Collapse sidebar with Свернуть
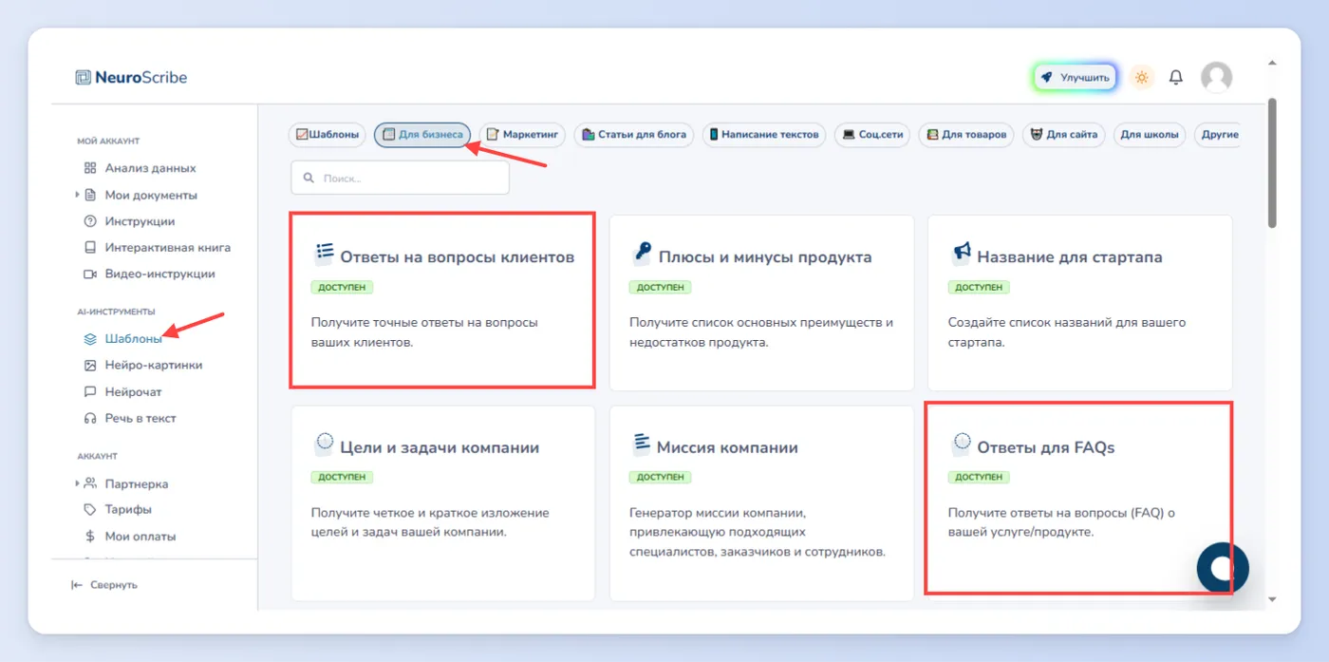The image size is (1329, 662). (104, 585)
